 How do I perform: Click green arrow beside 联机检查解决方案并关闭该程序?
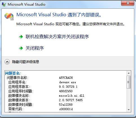tap(21, 37)
